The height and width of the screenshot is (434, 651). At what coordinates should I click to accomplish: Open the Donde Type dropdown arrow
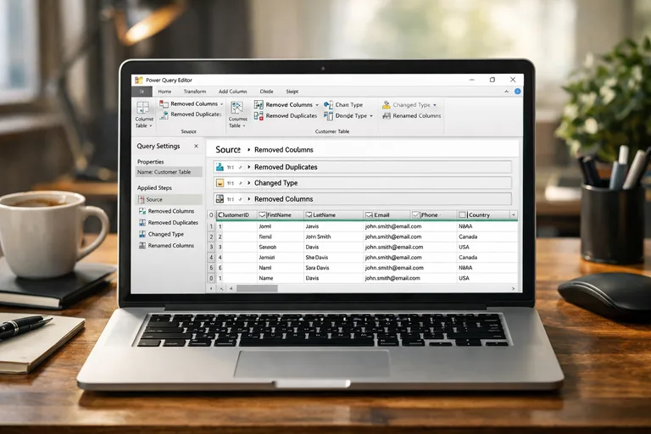point(371,116)
